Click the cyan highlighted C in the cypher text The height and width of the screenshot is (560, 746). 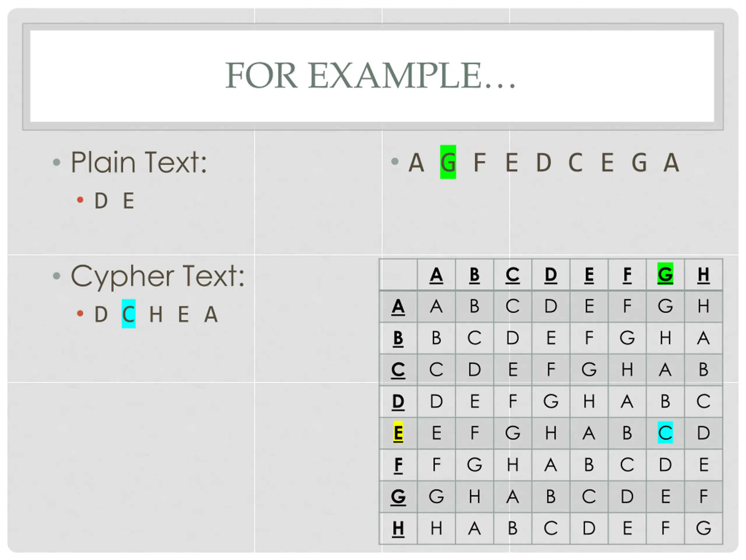point(129,314)
